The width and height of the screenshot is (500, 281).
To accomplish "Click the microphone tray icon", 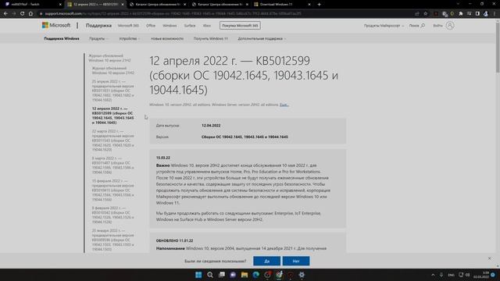I will click(x=441, y=275).
